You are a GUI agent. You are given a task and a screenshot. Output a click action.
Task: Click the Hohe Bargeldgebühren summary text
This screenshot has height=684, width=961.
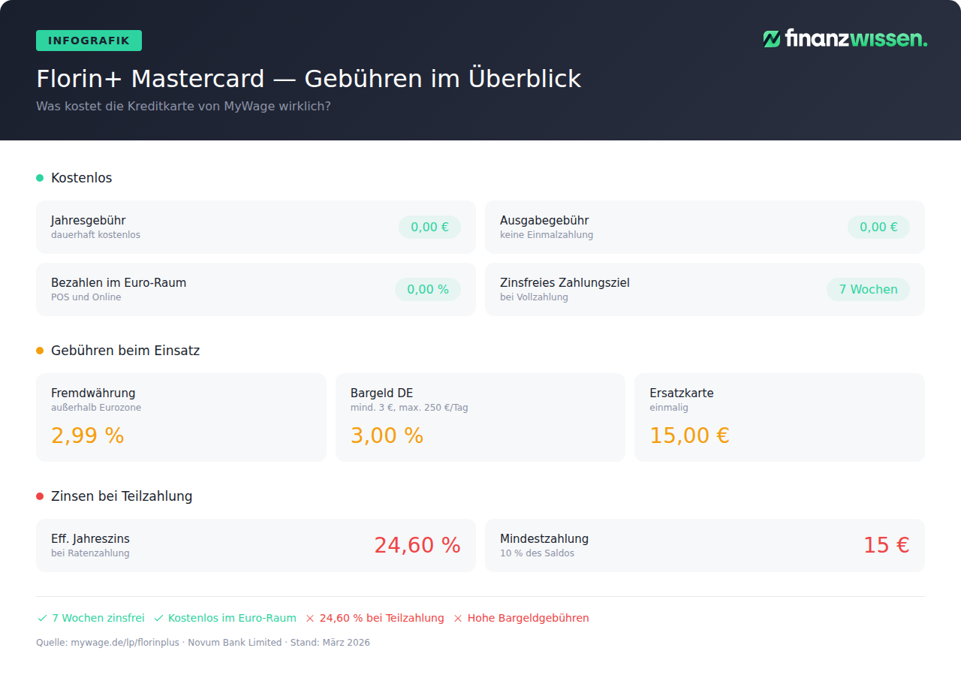click(529, 618)
